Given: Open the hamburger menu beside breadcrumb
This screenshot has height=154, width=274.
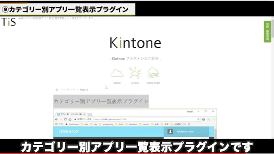Looking at the screenshot, I should pyautogui.click(x=57, y=89).
